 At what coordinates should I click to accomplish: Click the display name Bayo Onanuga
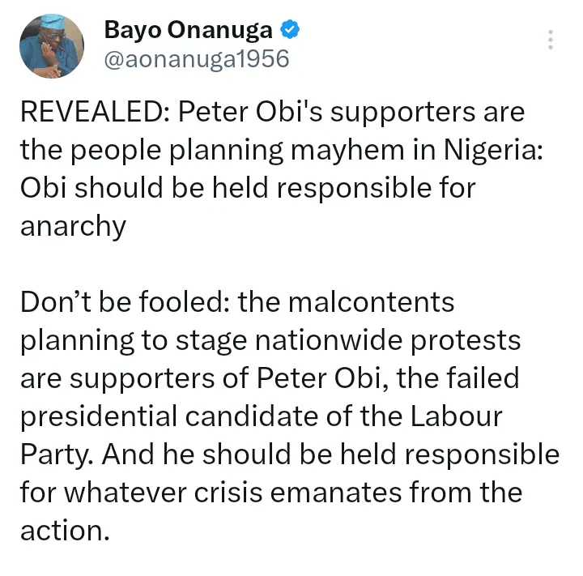click(x=189, y=30)
